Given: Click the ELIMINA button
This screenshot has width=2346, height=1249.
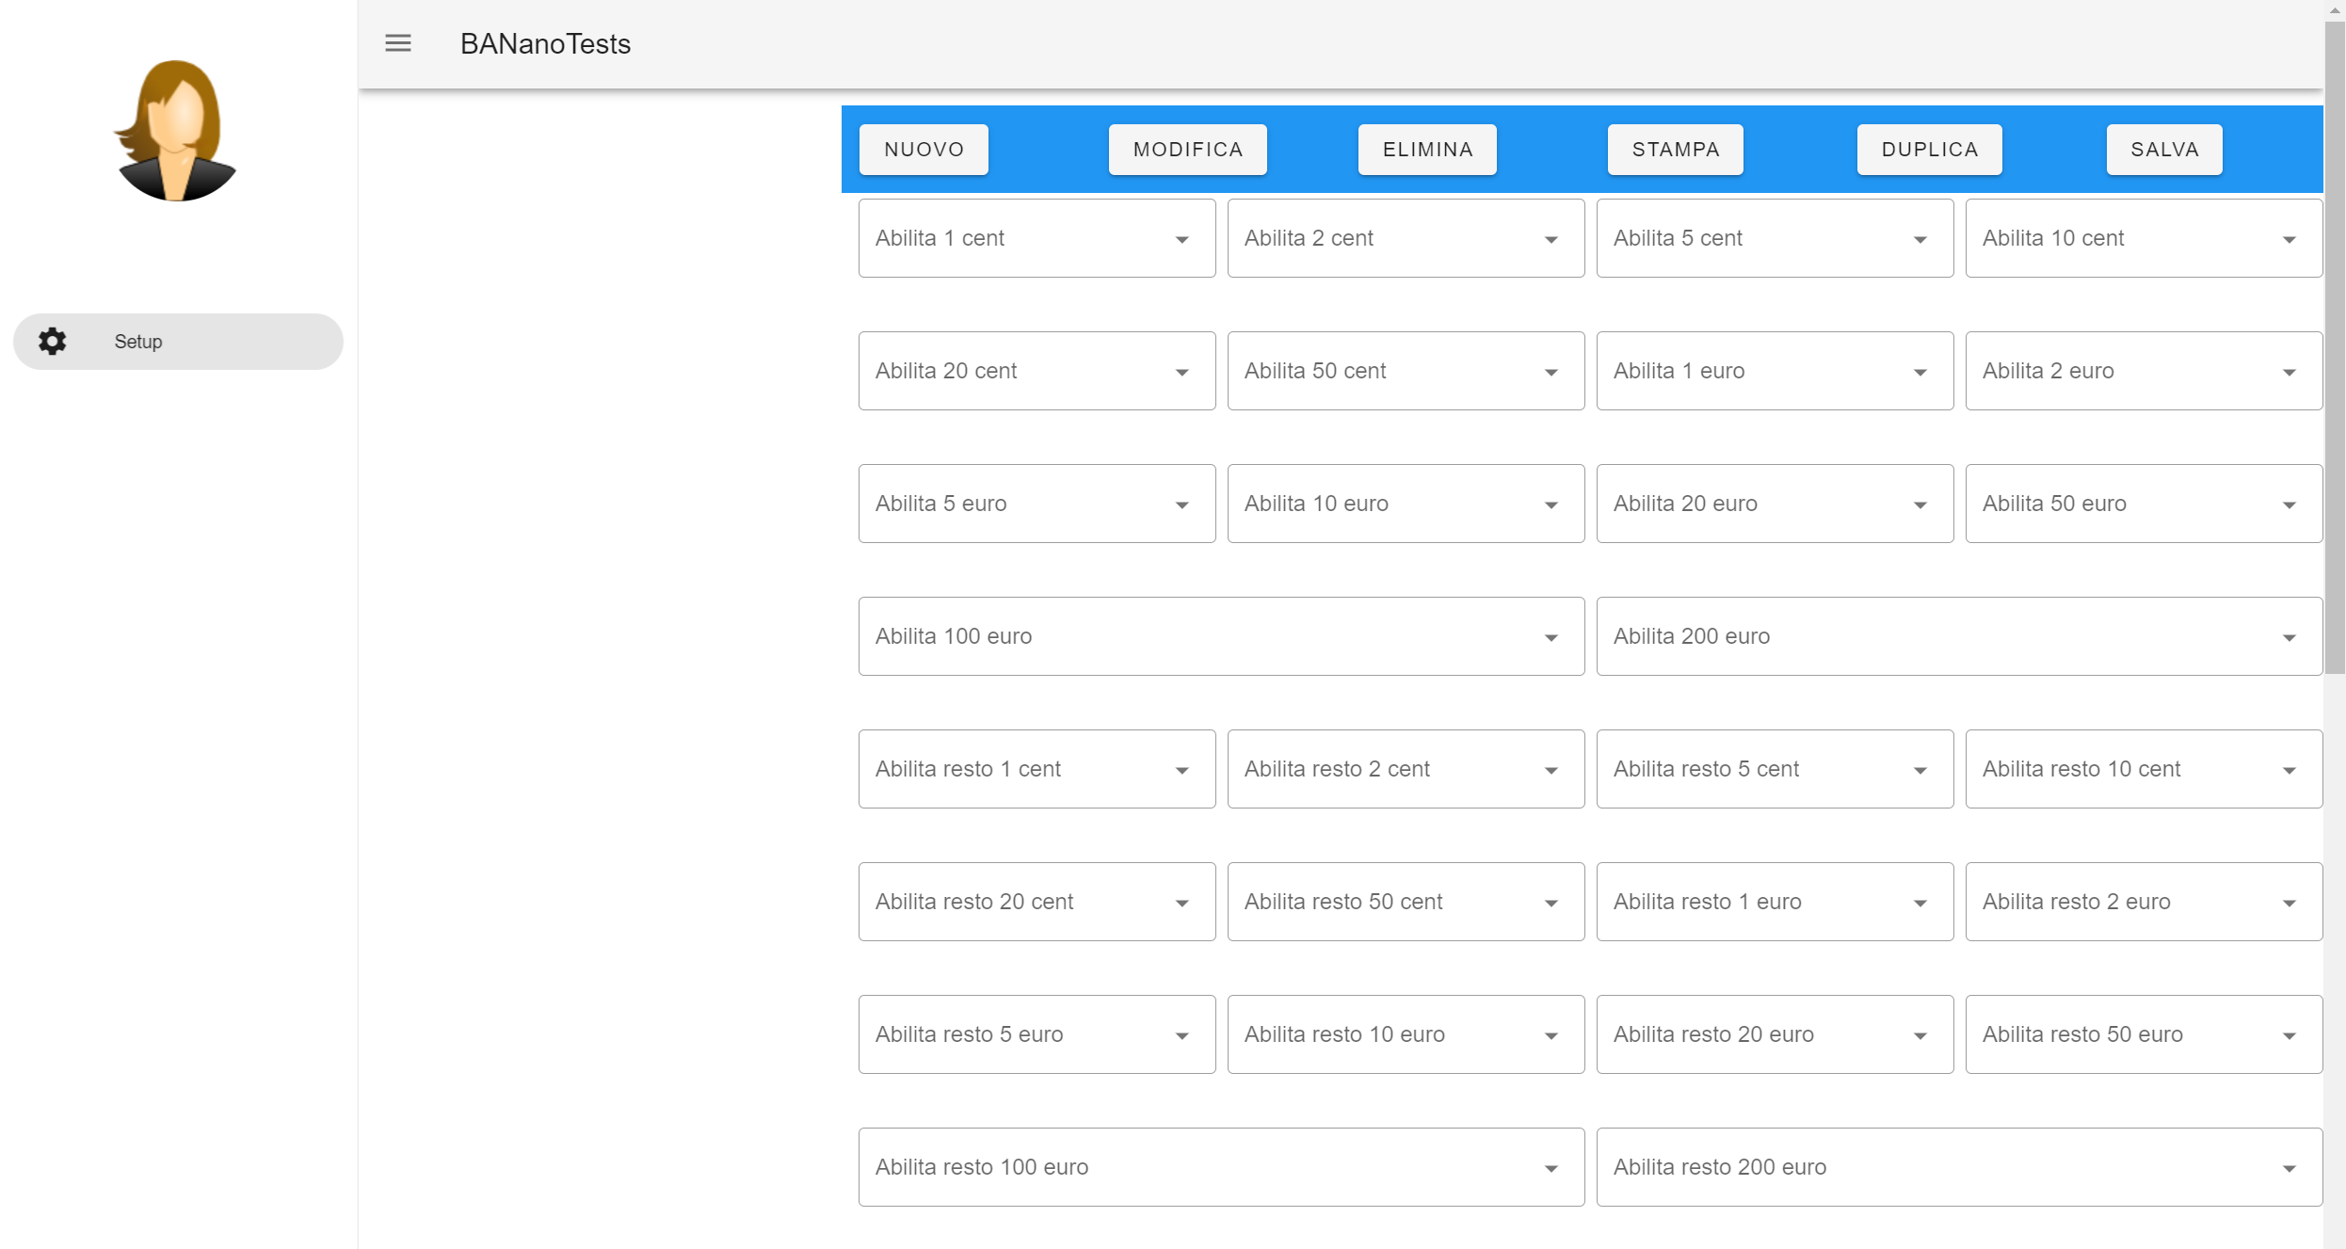Looking at the screenshot, I should [1427, 150].
